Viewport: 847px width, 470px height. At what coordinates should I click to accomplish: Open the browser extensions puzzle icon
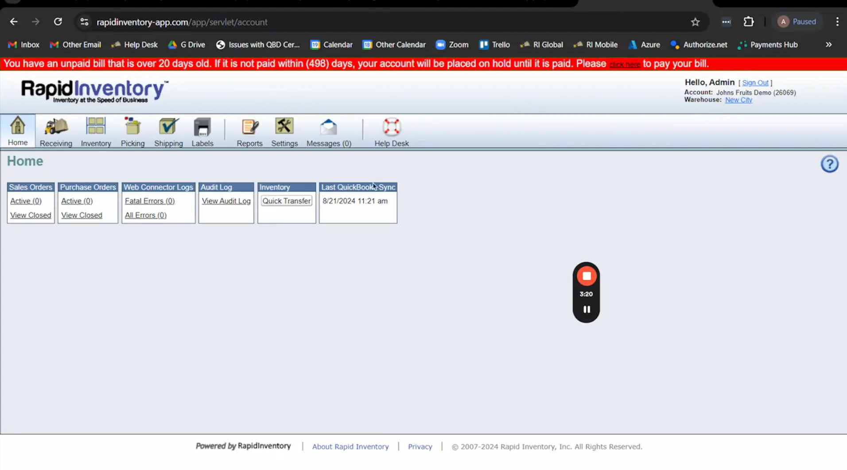(x=748, y=22)
